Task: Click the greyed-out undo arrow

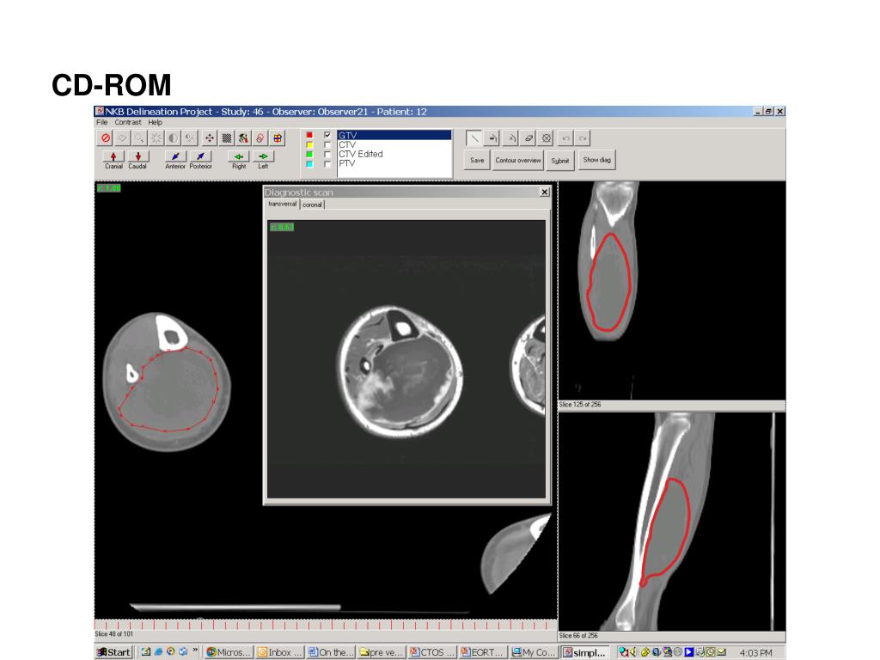Action: point(565,138)
